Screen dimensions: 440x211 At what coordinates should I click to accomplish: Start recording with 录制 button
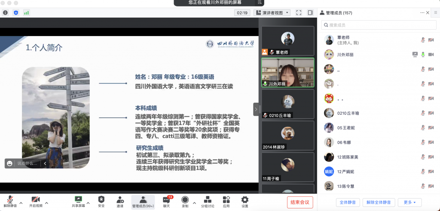pyautogui.click(x=185, y=202)
